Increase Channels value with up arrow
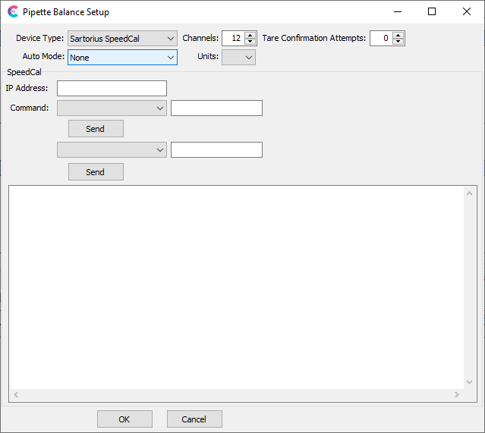This screenshot has height=433, width=485. [x=250, y=35]
